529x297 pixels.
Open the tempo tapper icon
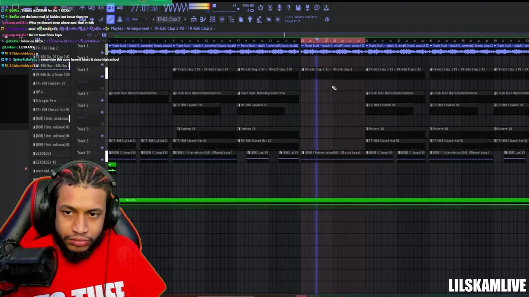click(259, 19)
